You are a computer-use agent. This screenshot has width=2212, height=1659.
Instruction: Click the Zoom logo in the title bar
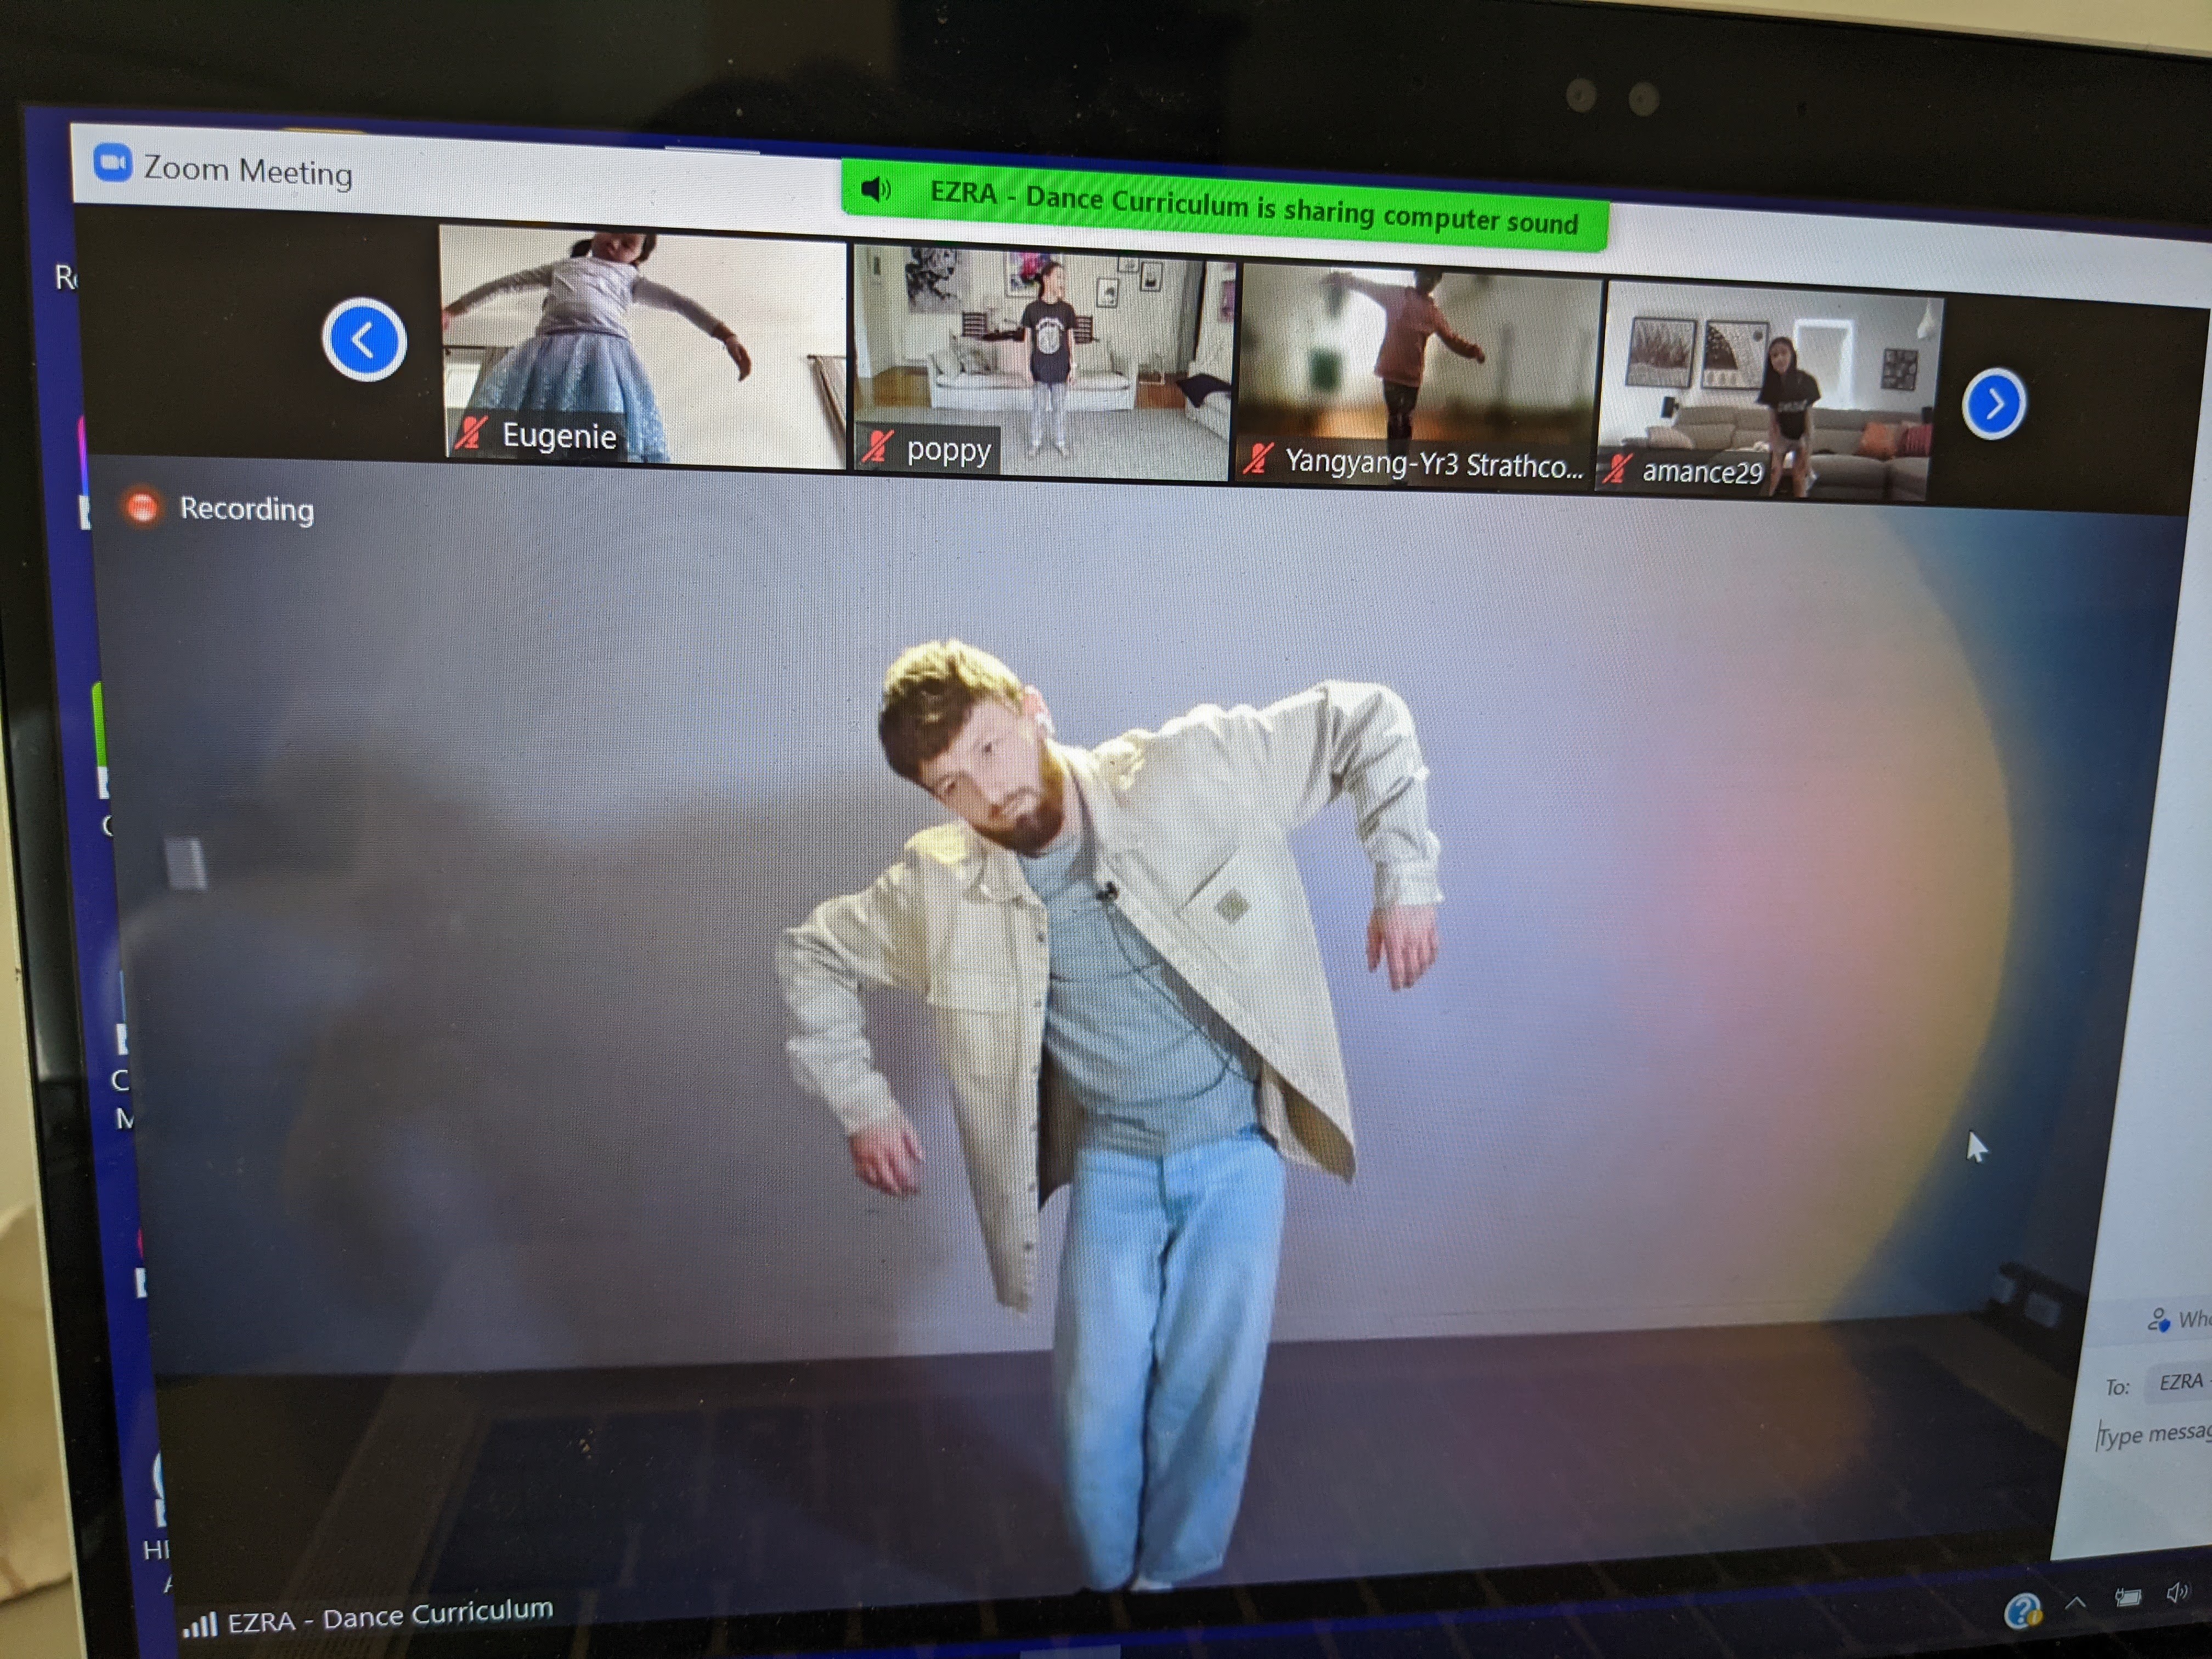(x=112, y=163)
